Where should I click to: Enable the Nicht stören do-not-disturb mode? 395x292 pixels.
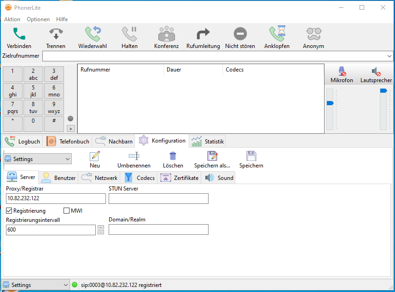(x=239, y=33)
